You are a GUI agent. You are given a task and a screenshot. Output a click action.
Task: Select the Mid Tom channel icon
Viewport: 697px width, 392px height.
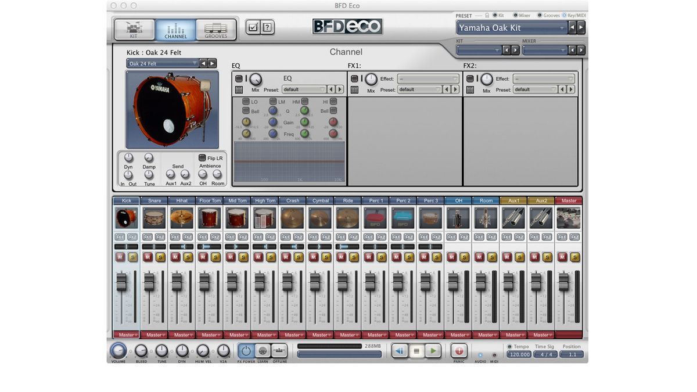(237, 218)
